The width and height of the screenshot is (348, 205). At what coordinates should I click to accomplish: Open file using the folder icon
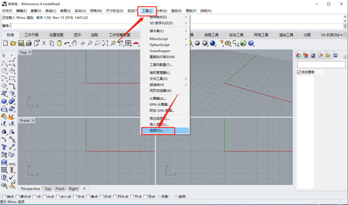tap(13, 43)
